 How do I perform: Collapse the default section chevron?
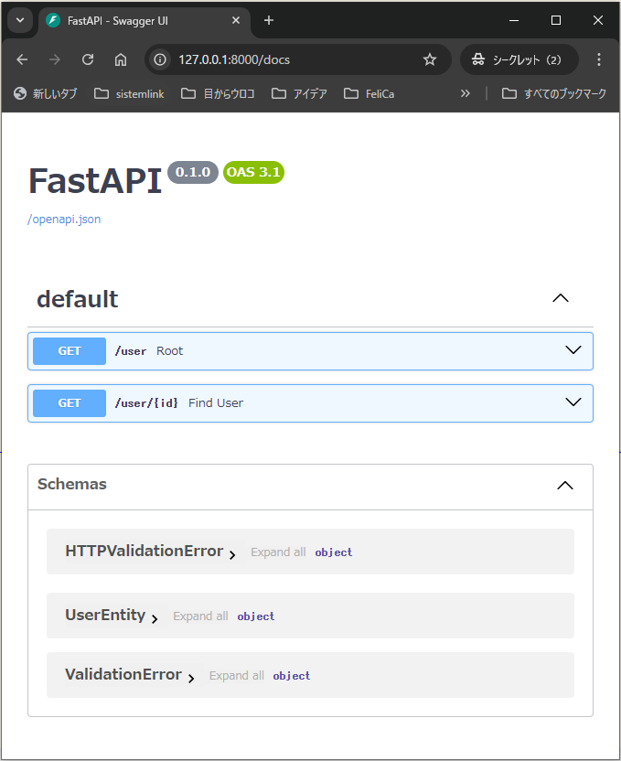coord(561,298)
